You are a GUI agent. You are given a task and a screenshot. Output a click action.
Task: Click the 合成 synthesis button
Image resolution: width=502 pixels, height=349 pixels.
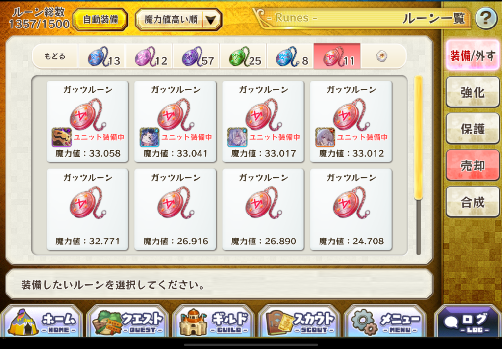coord(473,202)
